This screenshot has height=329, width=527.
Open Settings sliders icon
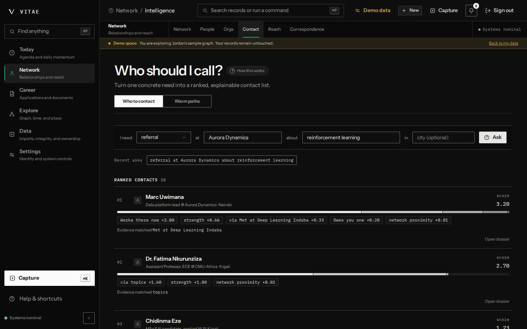click(x=12, y=155)
